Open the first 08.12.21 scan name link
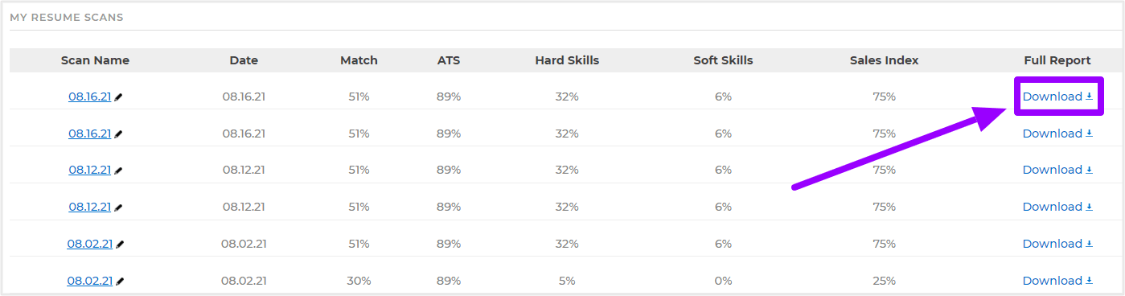The image size is (1125, 296). [89, 170]
